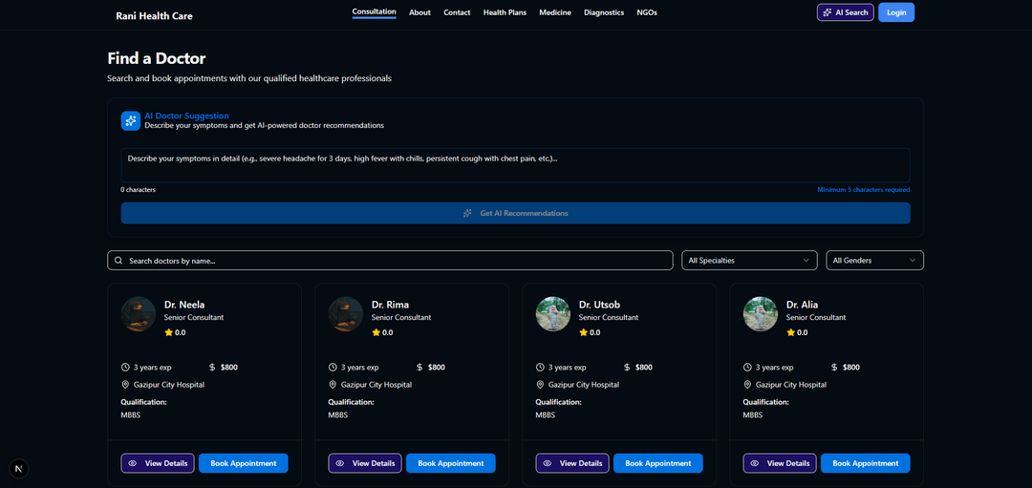Open the Health Plans navigation item
This screenshot has height=488, width=1032.
(x=505, y=12)
